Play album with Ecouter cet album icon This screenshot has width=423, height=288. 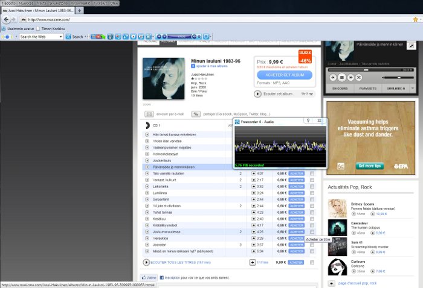click(x=257, y=94)
